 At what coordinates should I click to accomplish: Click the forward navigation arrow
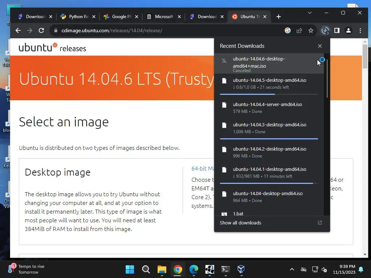[x=30, y=30]
